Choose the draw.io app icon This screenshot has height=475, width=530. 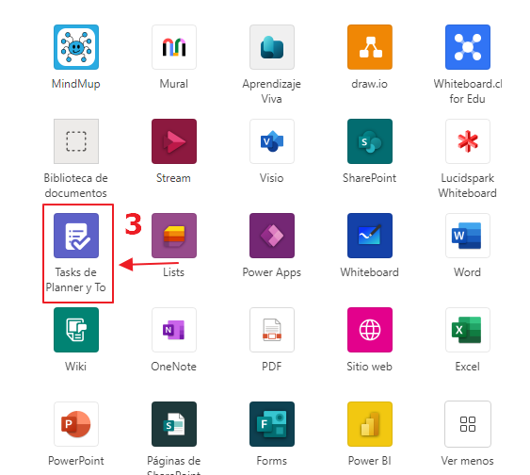tap(370, 47)
